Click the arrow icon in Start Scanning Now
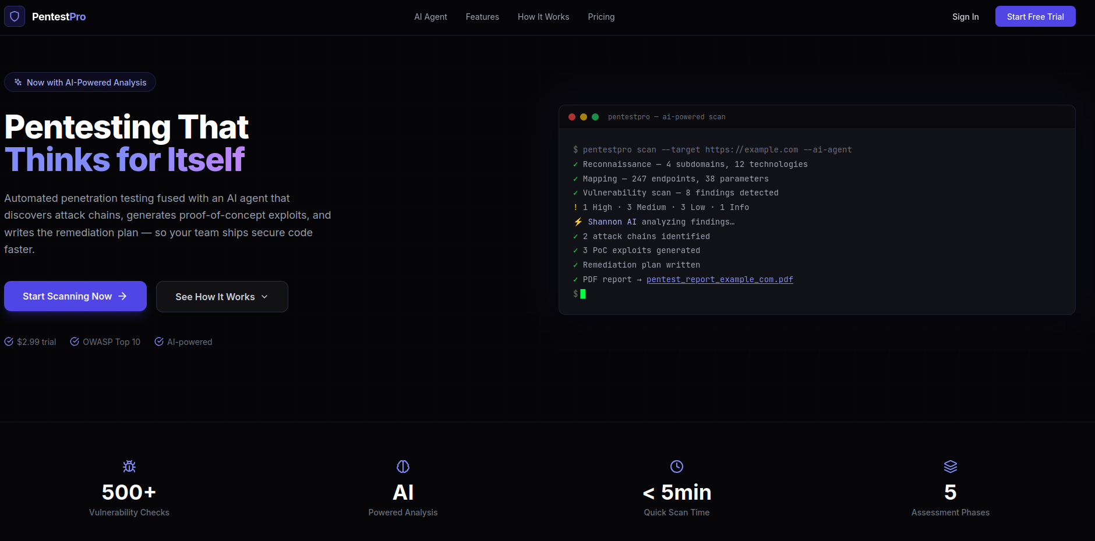The width and height of the screenshot is (1095, 541). click(122, 296)
